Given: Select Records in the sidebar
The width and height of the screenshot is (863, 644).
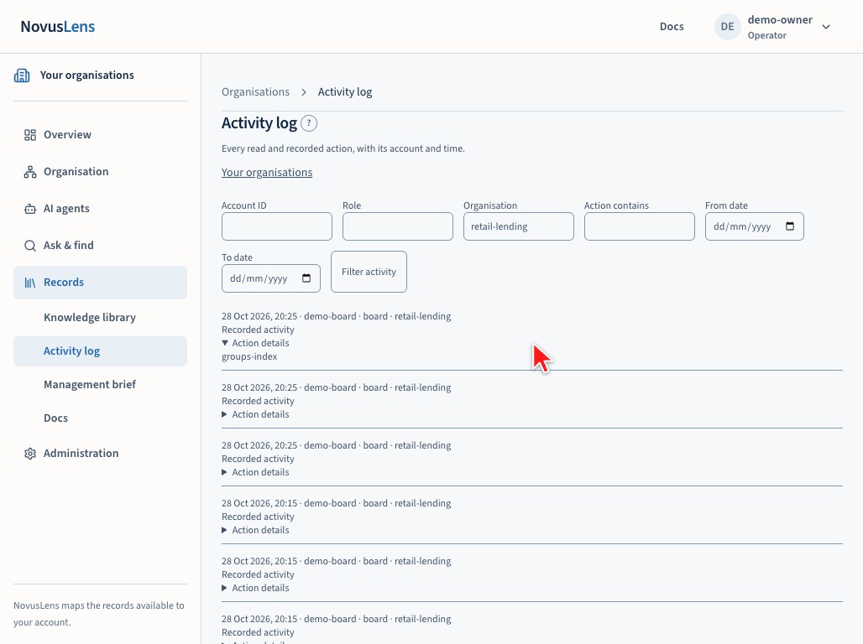Looking at the screenshot, I should [100, 283].
